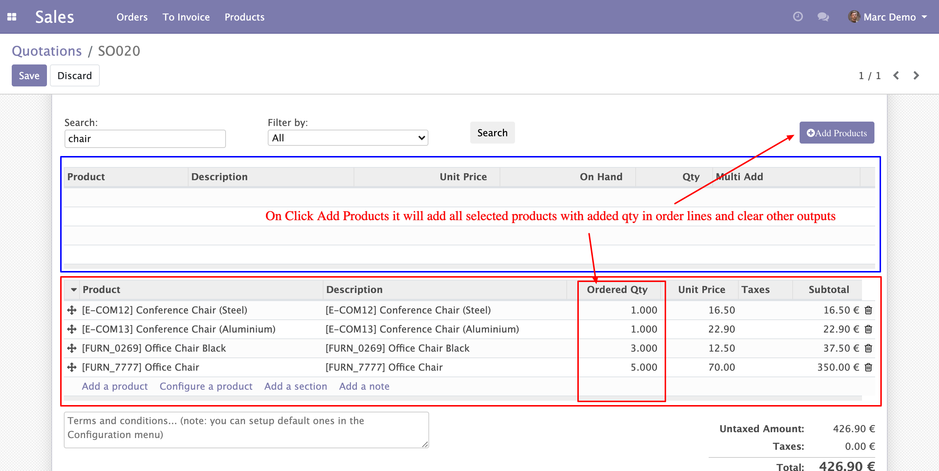This screenshot has height=471, width=939.
Task: Click the Add Products button
Action: click(836, 133)
